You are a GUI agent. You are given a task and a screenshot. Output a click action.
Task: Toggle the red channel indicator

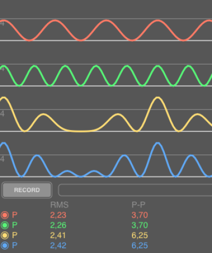[5, 215]
